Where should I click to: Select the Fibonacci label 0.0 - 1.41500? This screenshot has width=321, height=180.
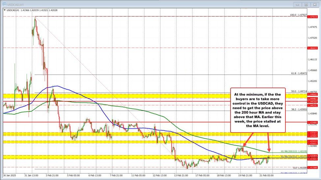coord(300,168)
